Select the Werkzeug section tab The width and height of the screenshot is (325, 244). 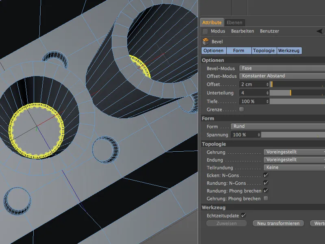pyautogui.click(x=289, y=50)
